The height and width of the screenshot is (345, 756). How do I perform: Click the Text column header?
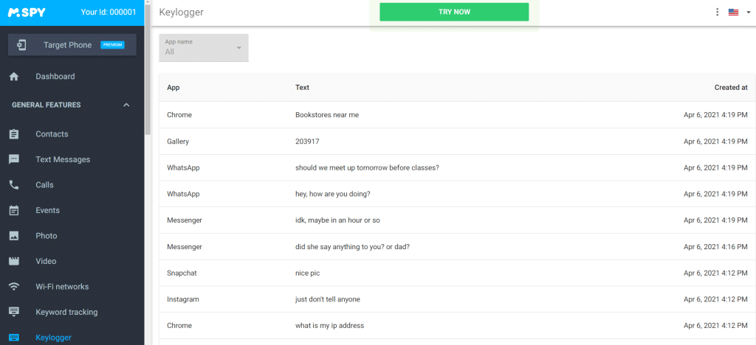click(x=302, y=88)
